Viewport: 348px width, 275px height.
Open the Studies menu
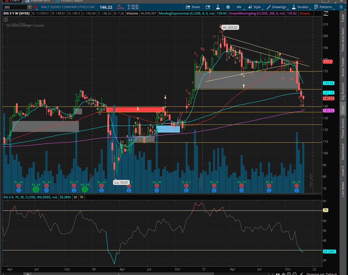[x=300, y=7]
